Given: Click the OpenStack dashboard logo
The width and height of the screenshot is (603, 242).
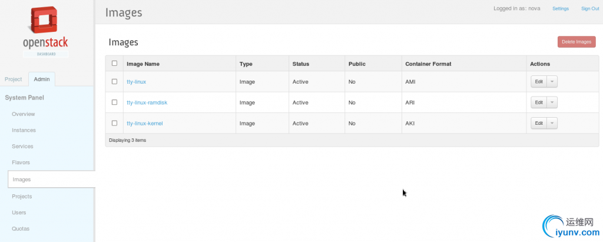Looking at the screenshot, I should point(46,31).
